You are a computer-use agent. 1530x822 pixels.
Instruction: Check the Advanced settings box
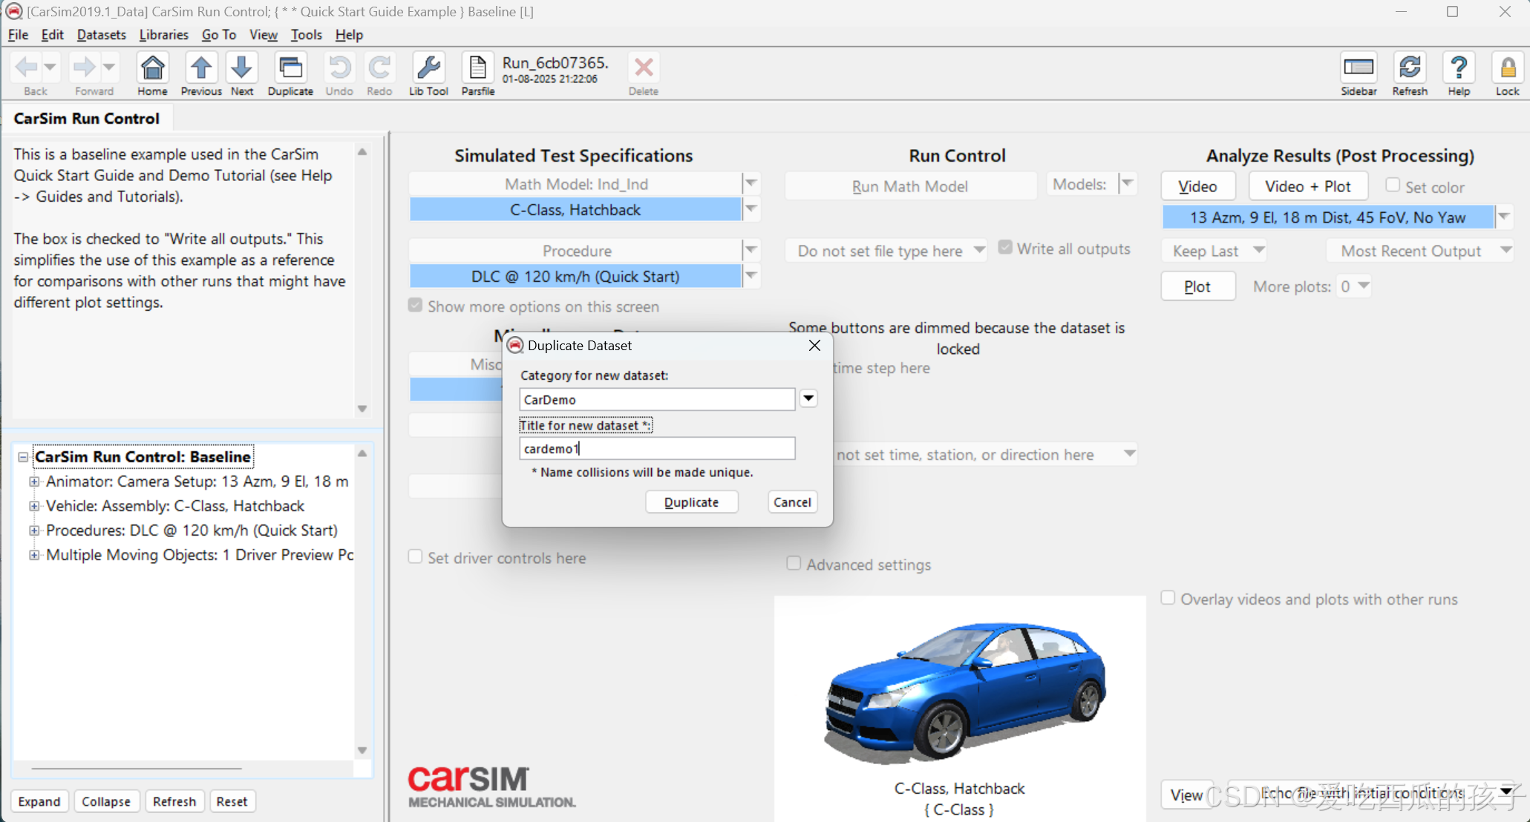coord(794,564)
